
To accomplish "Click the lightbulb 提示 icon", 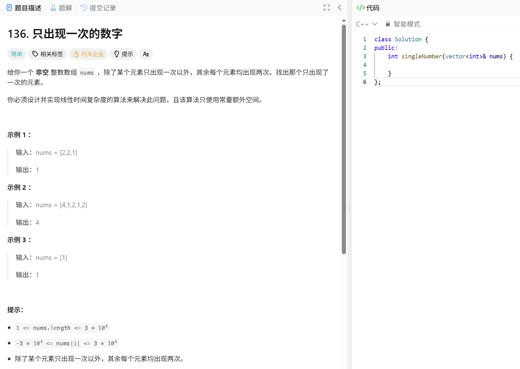I will coord(117,54).
